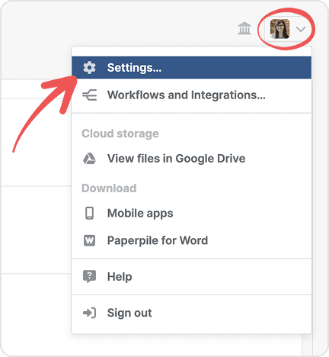329x357 pixels.
Task: Open Settings... from the menu
Action: point(191,68)
